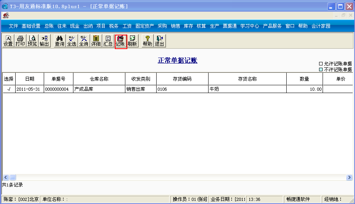Click the 记账 post icon

[120, 41]
